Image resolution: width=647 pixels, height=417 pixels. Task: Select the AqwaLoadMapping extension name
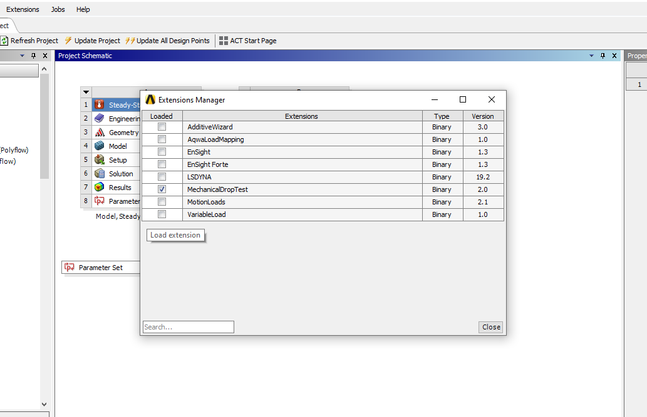point(215,139)
